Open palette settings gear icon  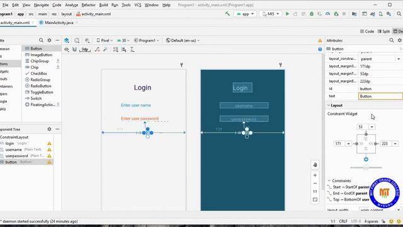[49, 40]
